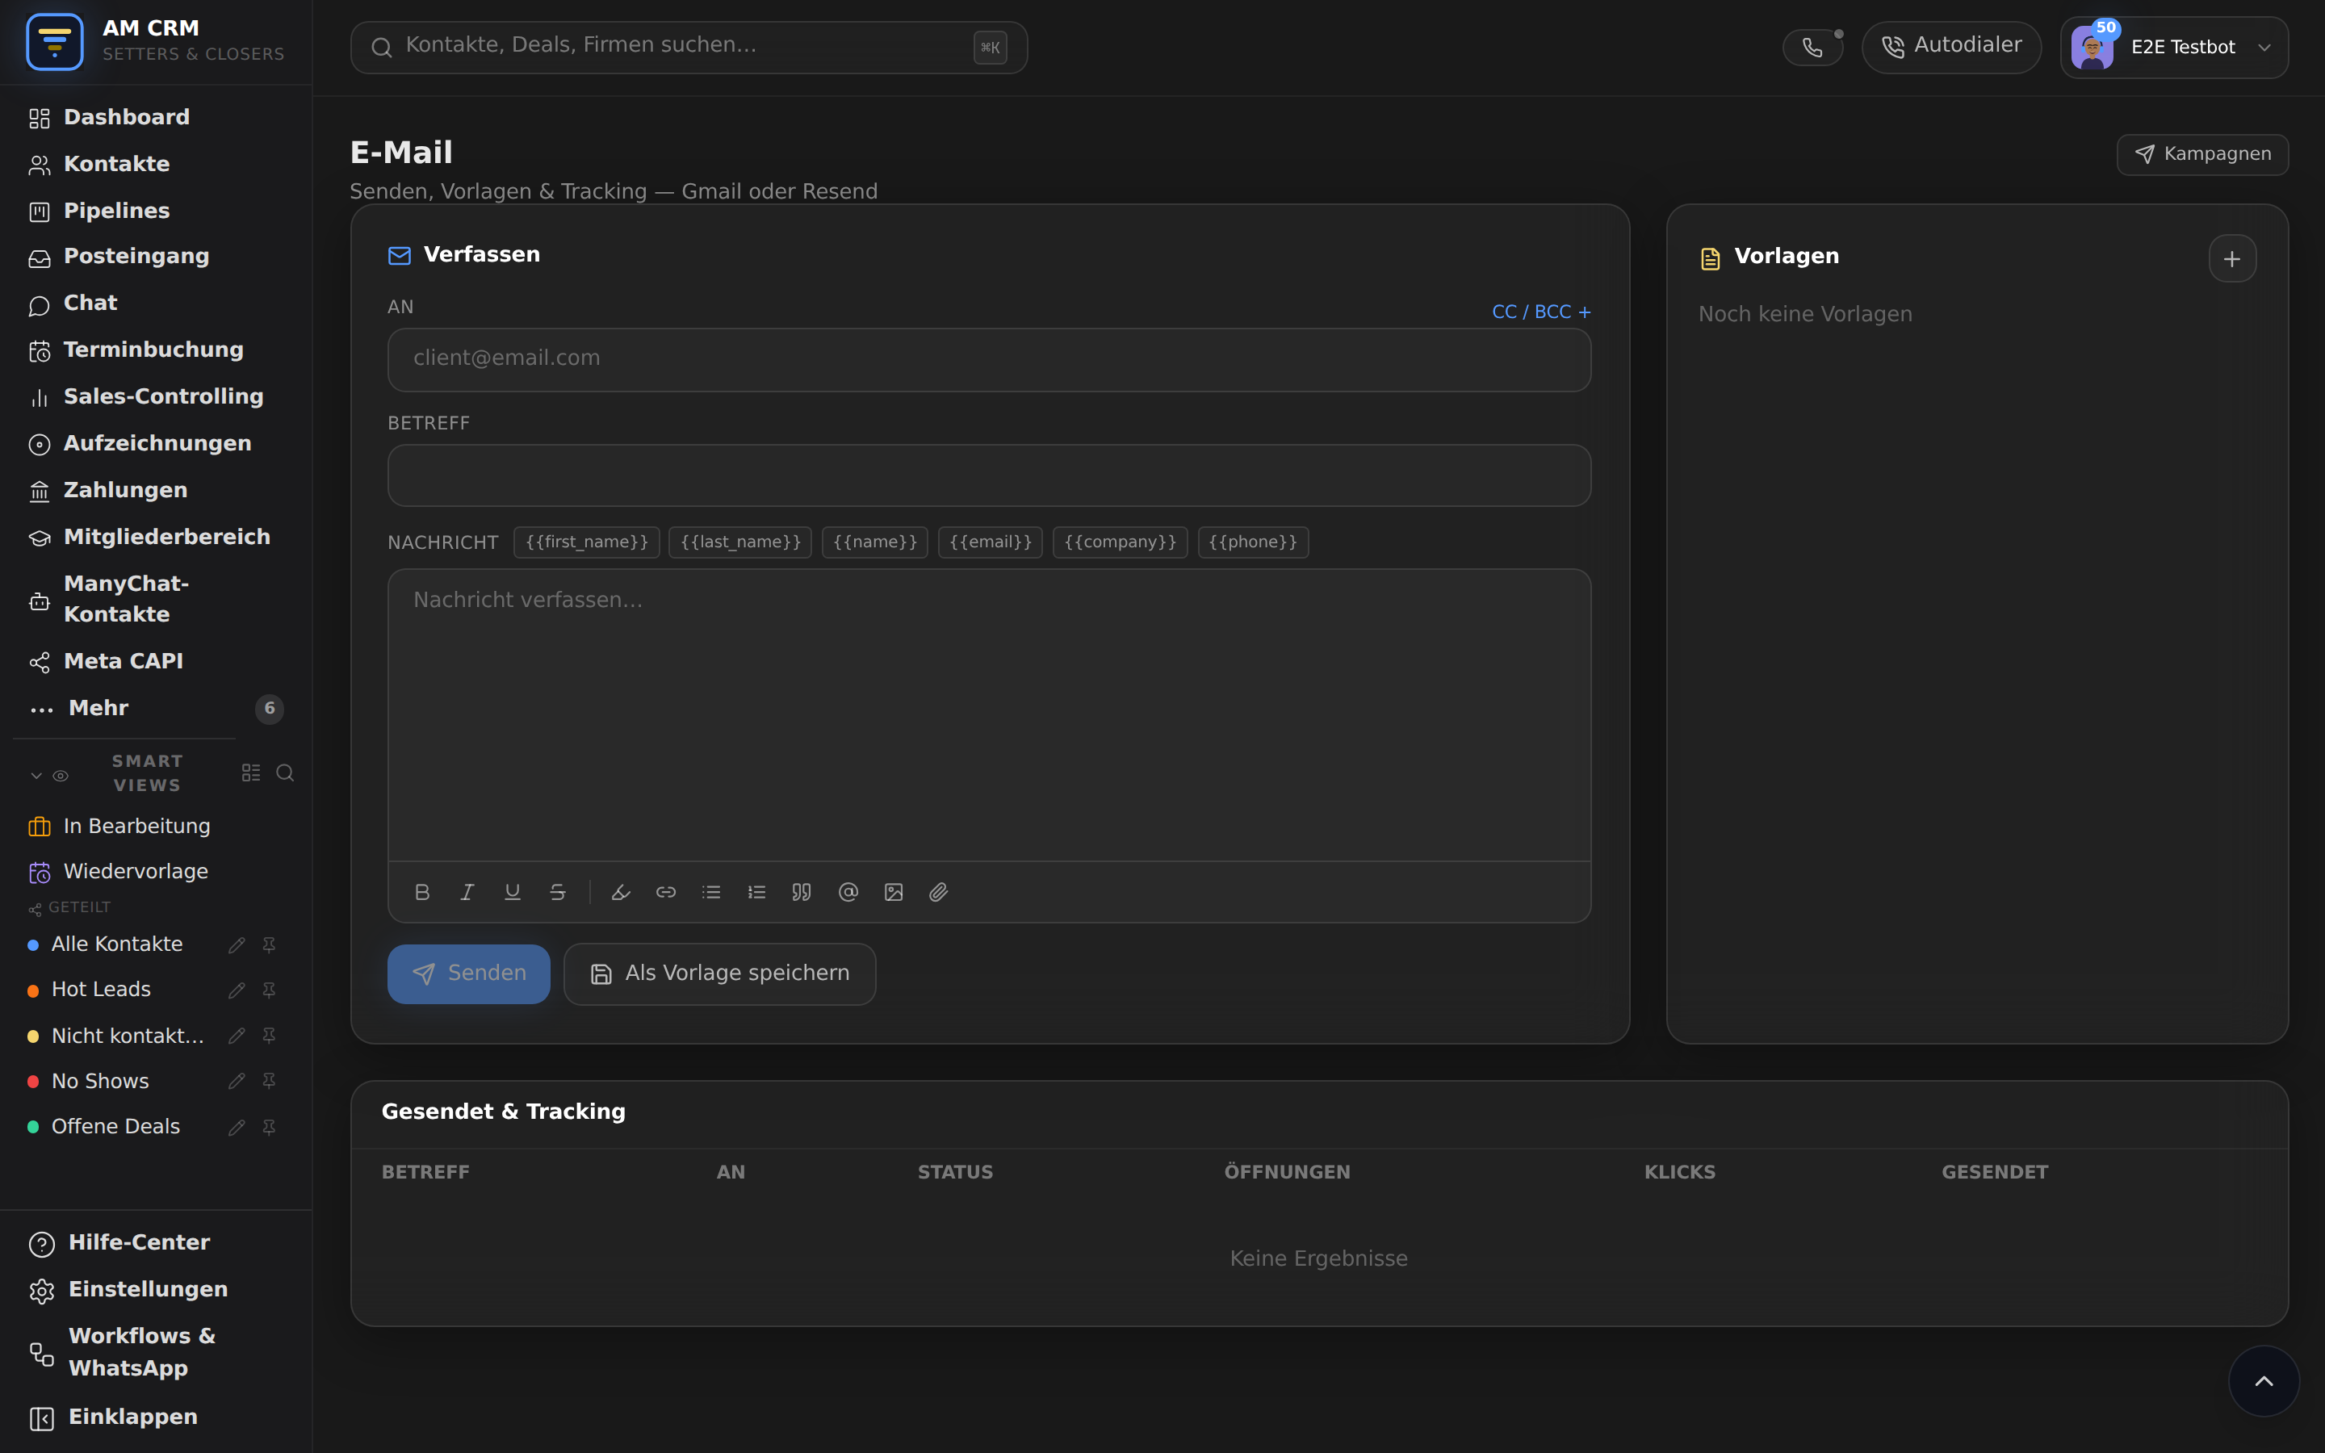Click the mention @ icon
2325x1453 pixels.
848,892
